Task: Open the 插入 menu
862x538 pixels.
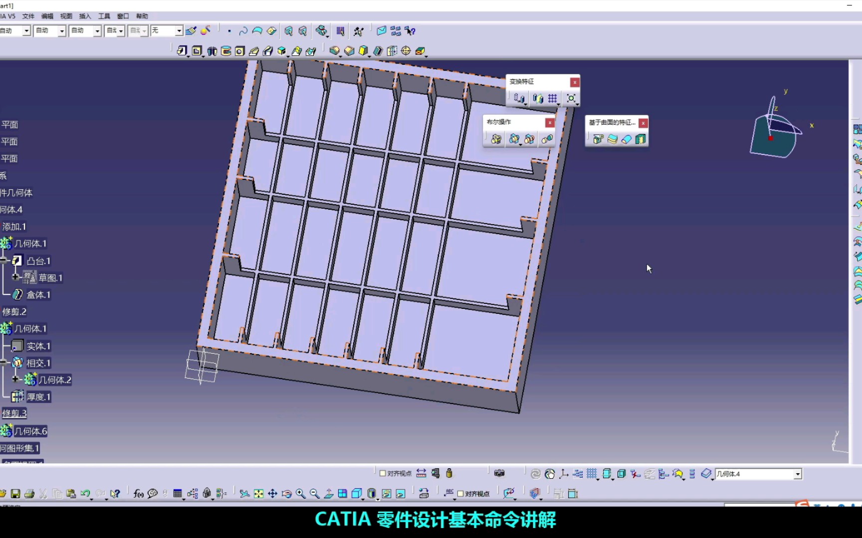Action: [x=85, y=16]
